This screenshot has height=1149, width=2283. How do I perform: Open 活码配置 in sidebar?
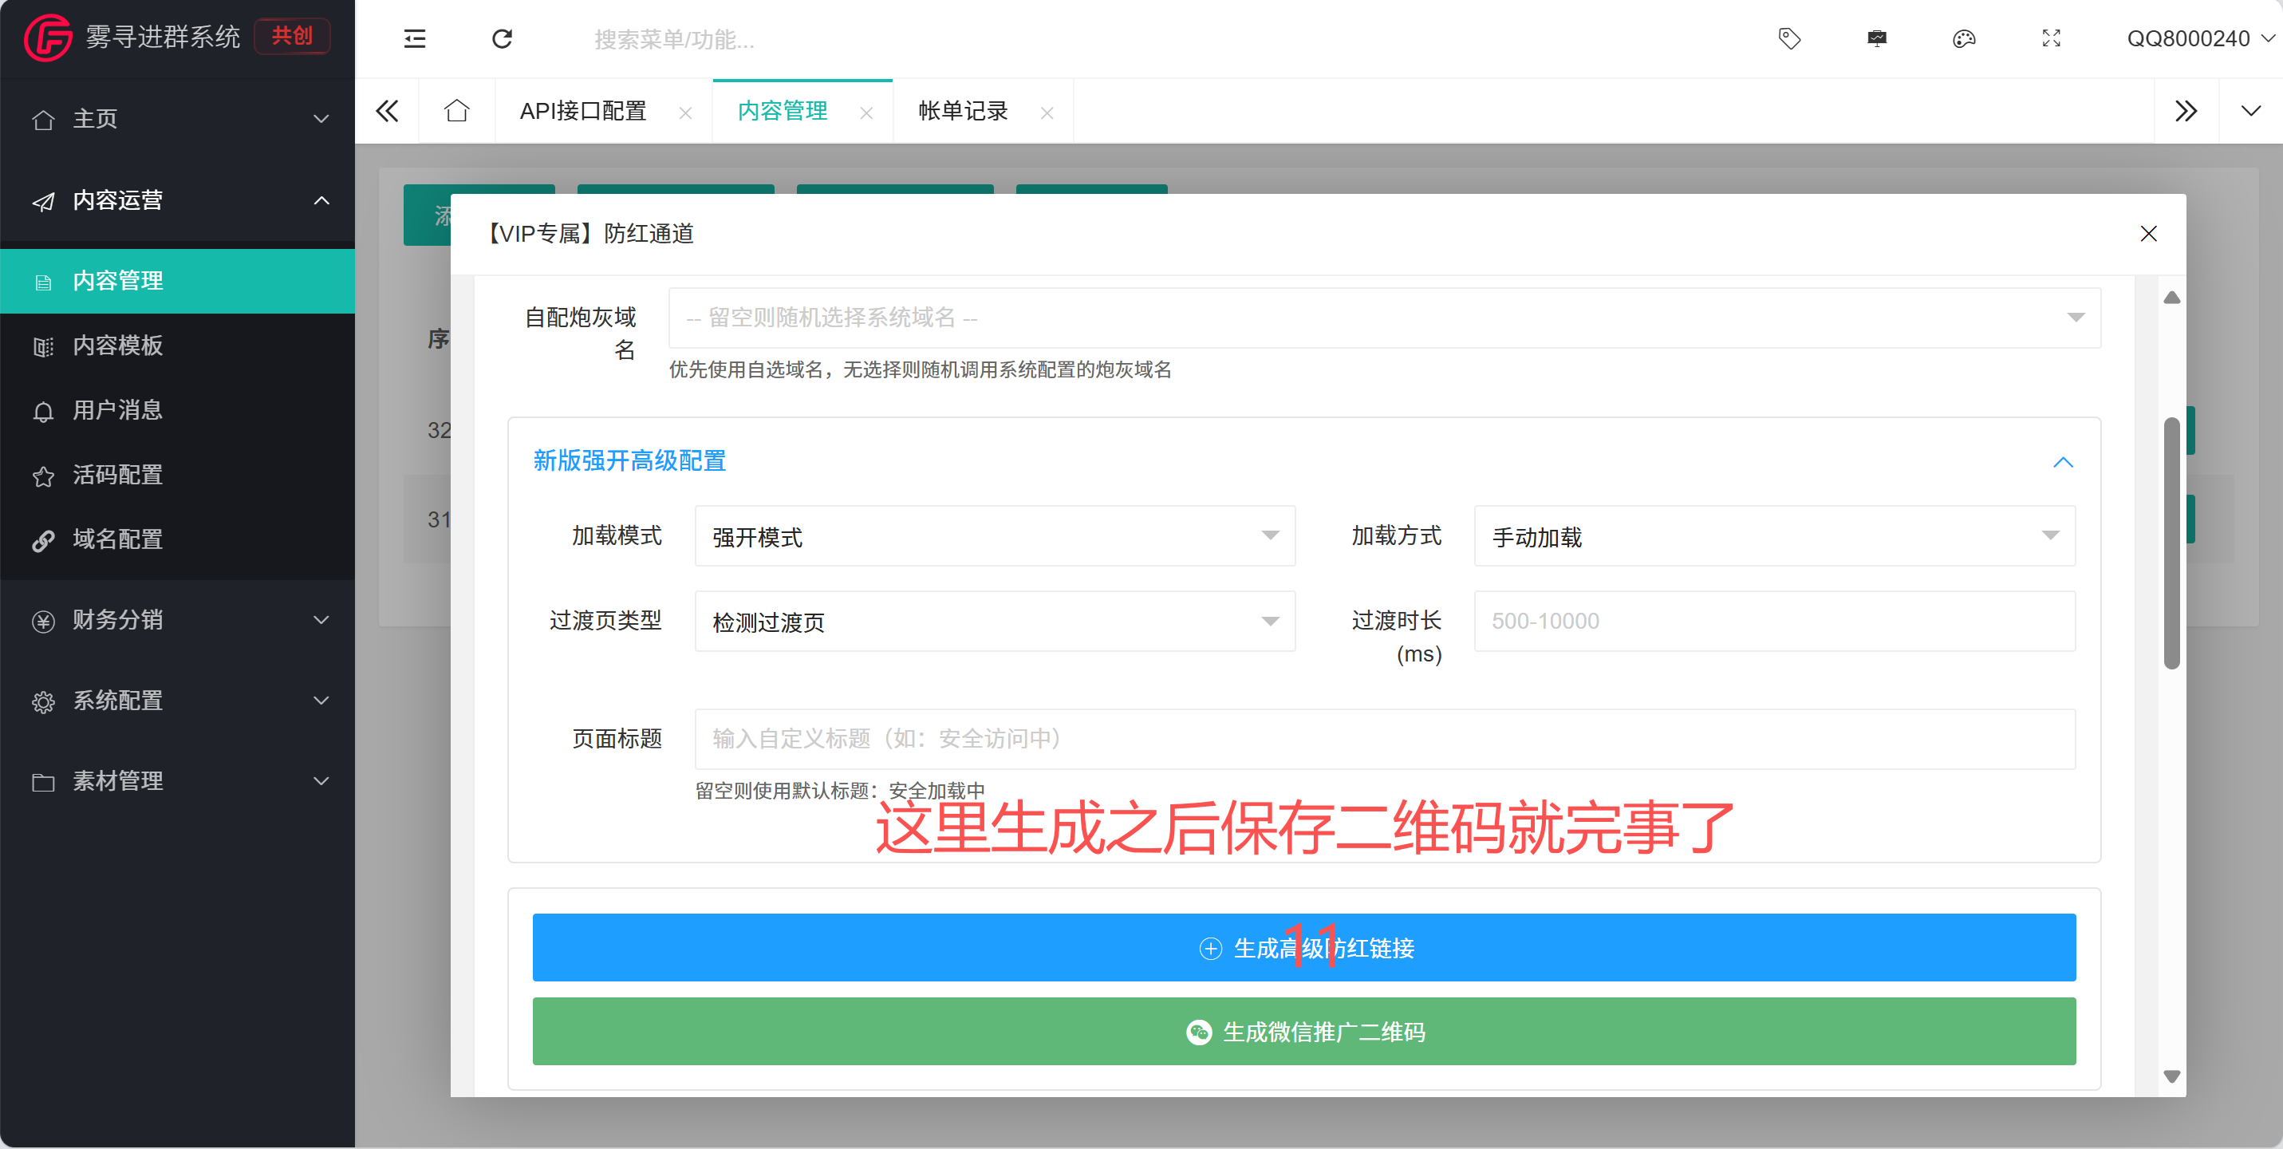[177, 476]
